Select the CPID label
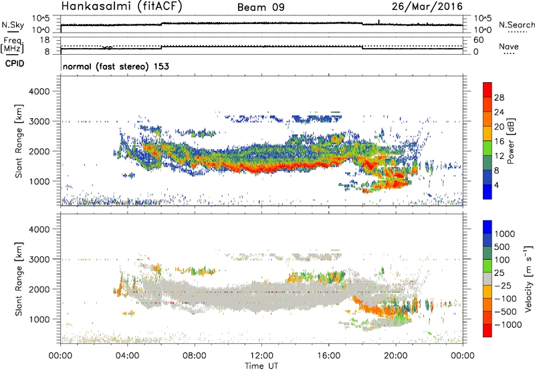The width and height of the screenshot is (535, 370). coord(15,63)
